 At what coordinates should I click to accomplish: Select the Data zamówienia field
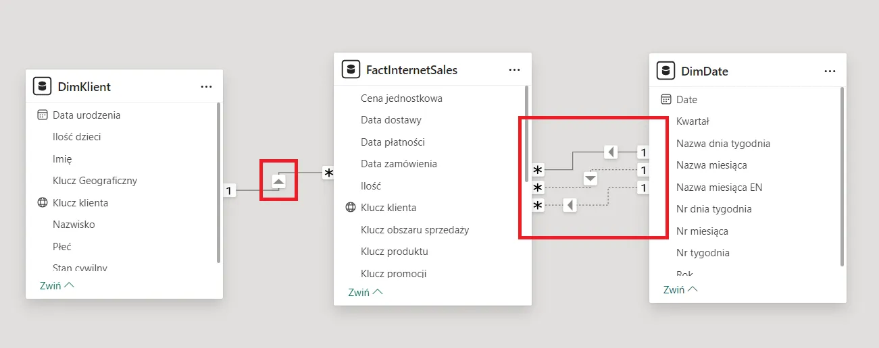pyautogui.click(x=399, y=164)
